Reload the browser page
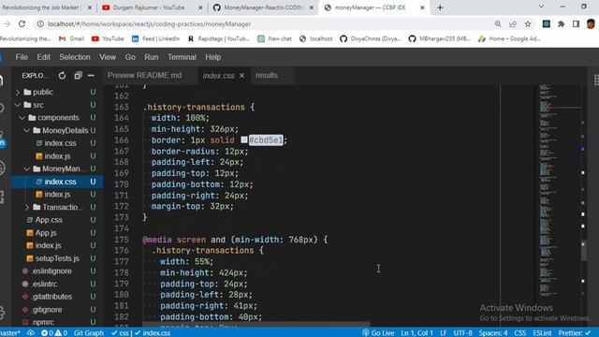The image size is (599, 337). click(x=22, y=24)
